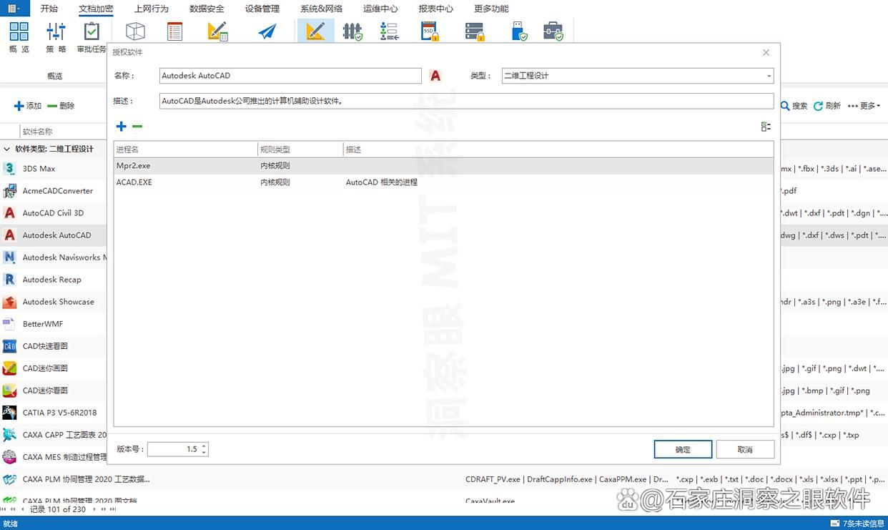Viewport: 888px width, 530px height.
Task: Select the ACAD.EXE process row
Action: [x=443, y=182]
